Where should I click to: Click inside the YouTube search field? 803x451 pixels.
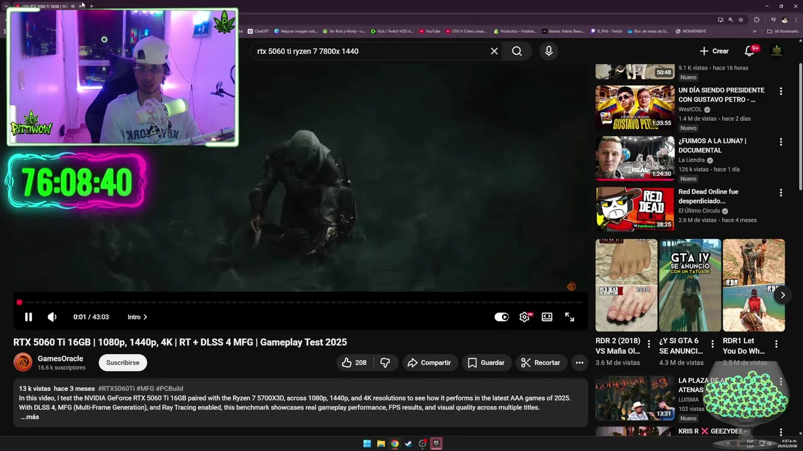(370, 51)
